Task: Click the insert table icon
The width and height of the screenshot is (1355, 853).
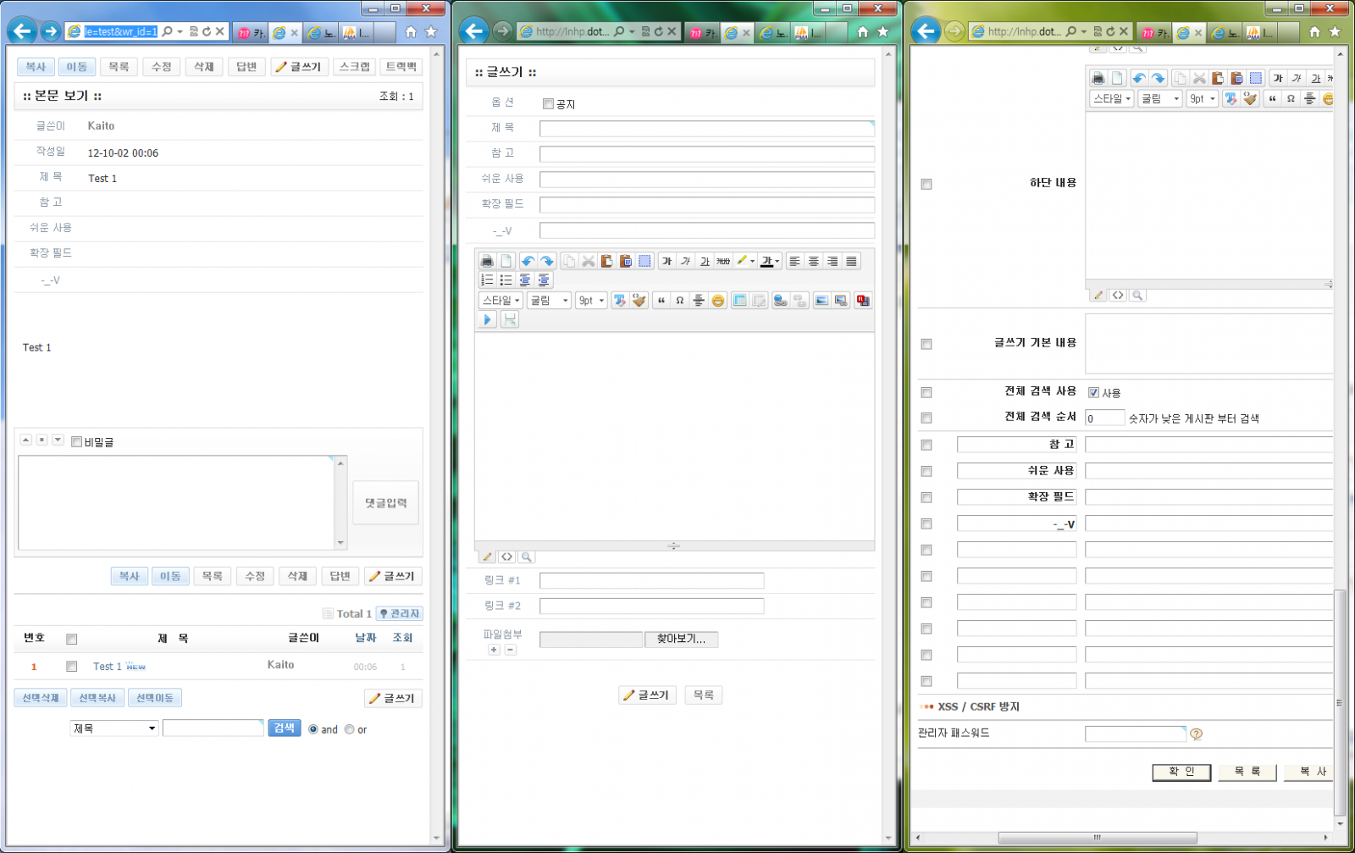Action: pyautogui.click(x=739, y=301)
